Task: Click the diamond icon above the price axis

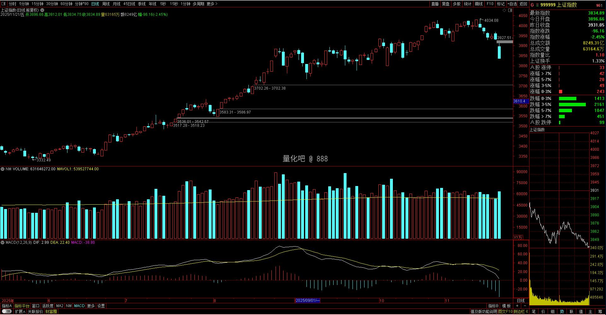Action: [504, 10]
